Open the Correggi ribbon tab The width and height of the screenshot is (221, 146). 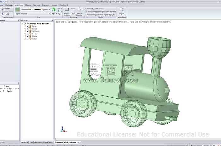point(37,5)
